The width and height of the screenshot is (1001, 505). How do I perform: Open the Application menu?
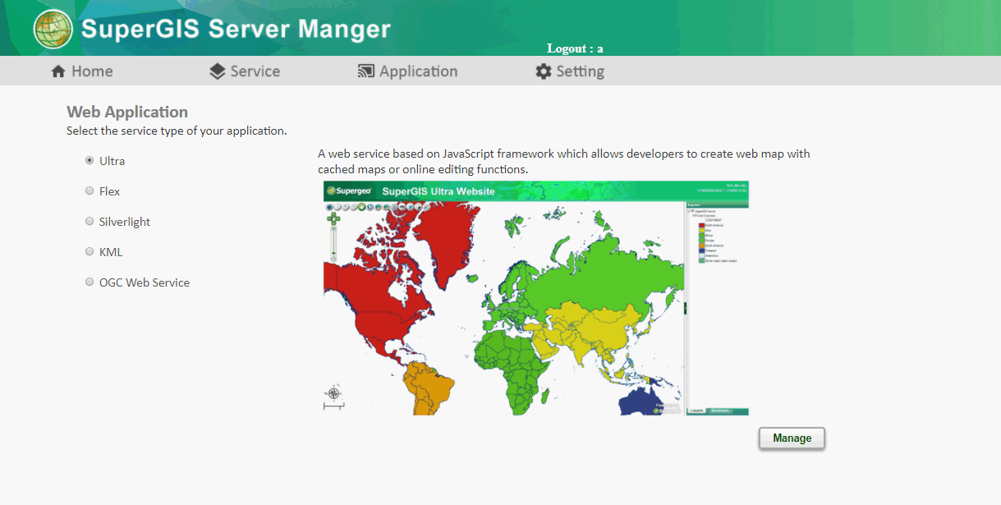[407, 71]
